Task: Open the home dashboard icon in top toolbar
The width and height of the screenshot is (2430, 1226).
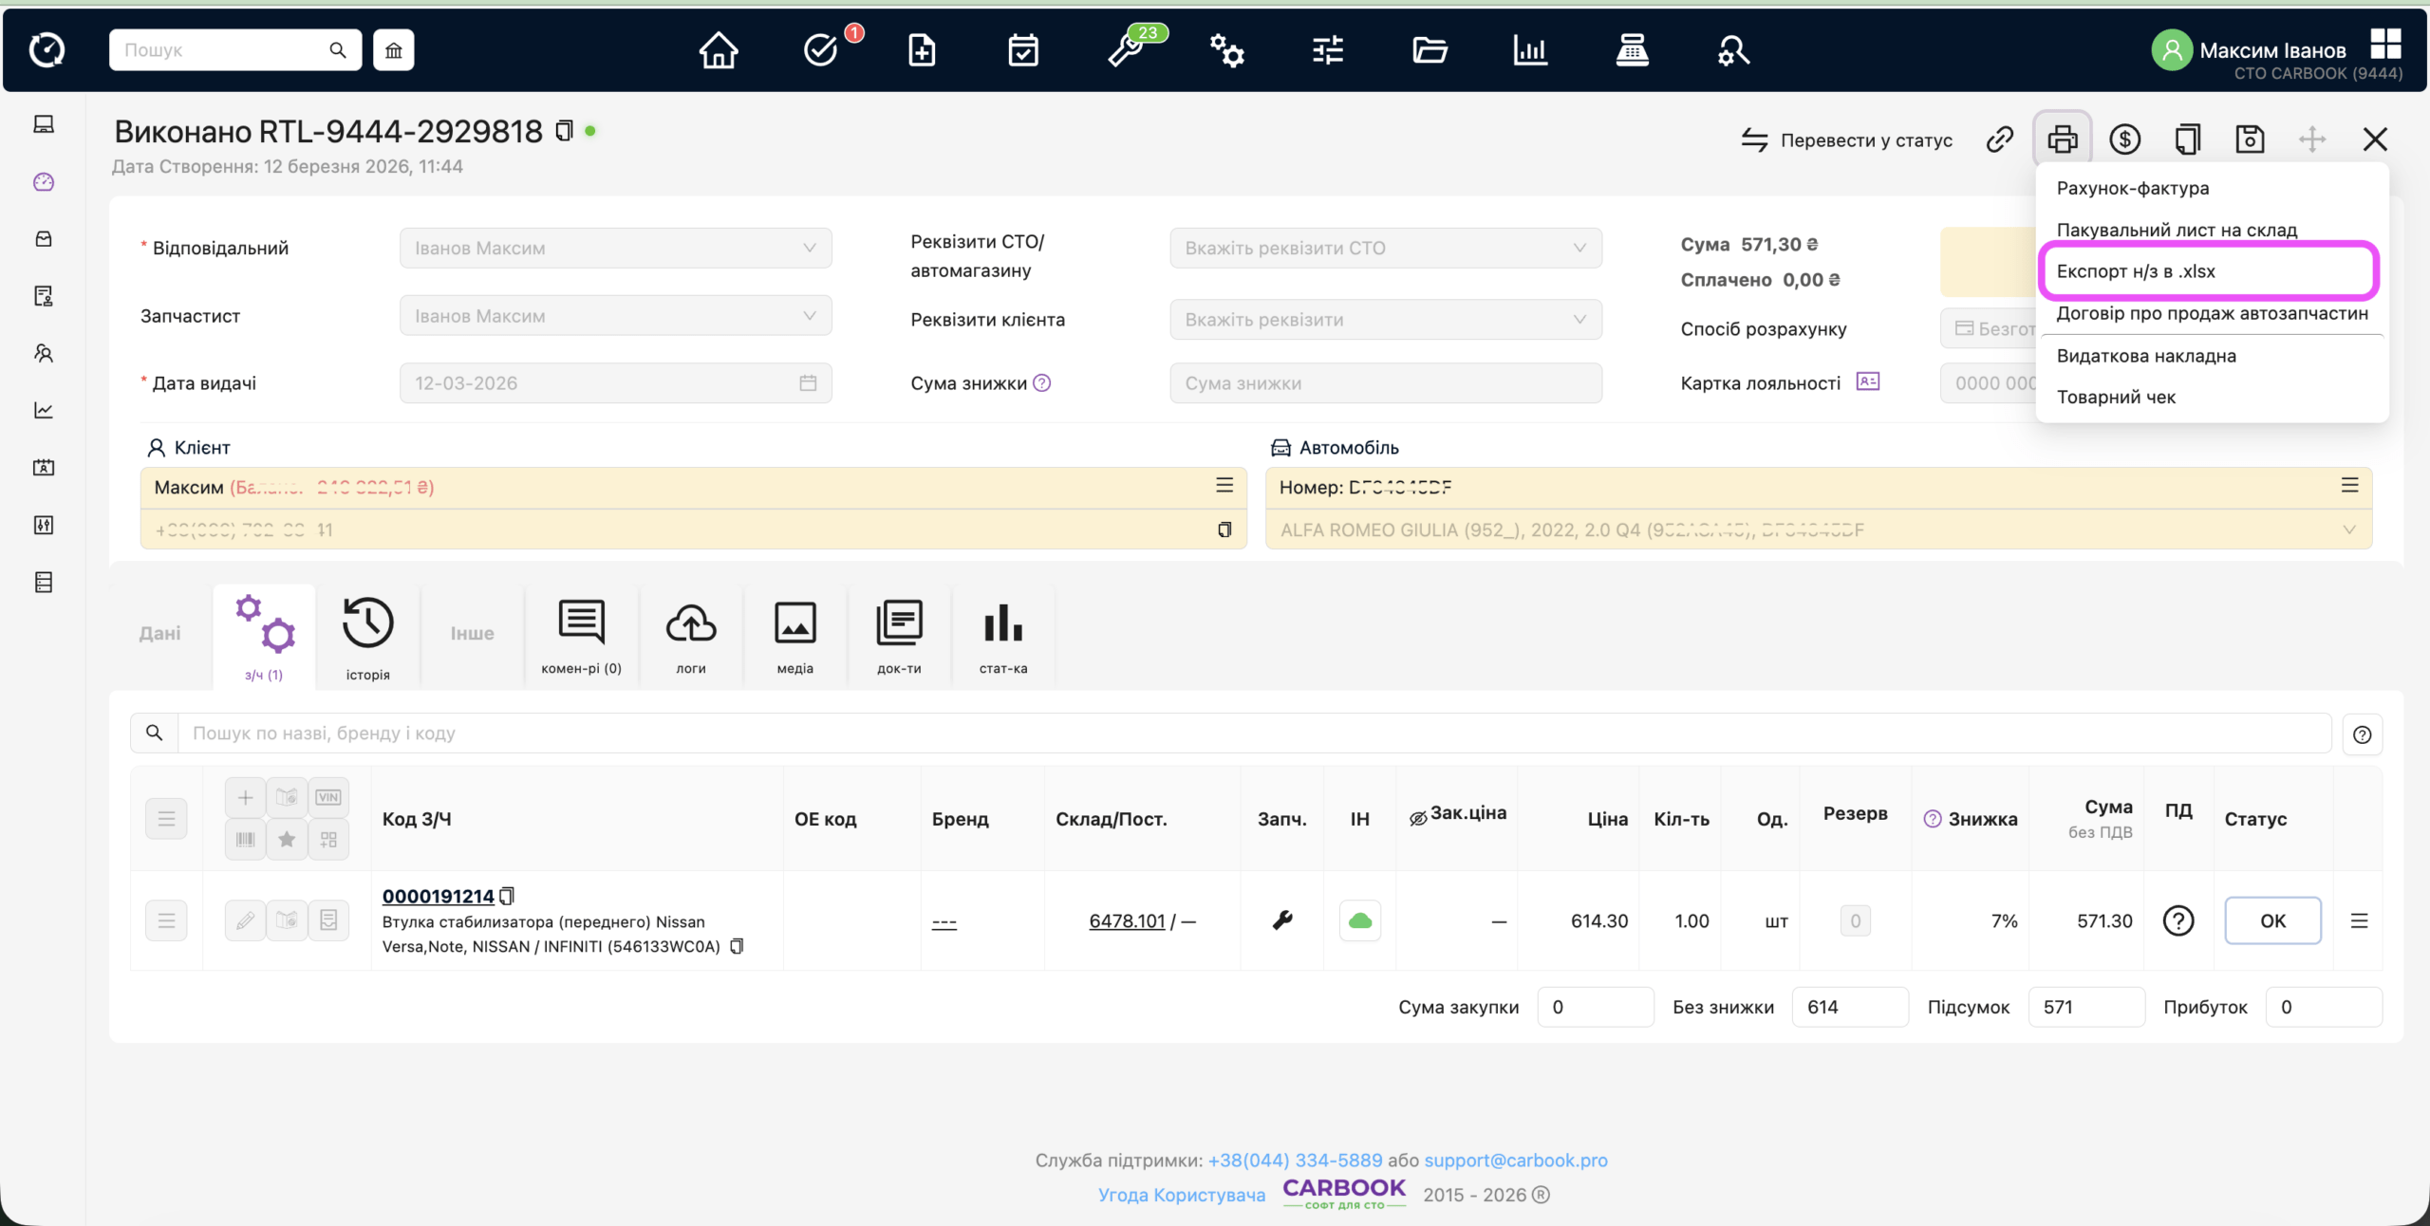Action: coord(719,49)
